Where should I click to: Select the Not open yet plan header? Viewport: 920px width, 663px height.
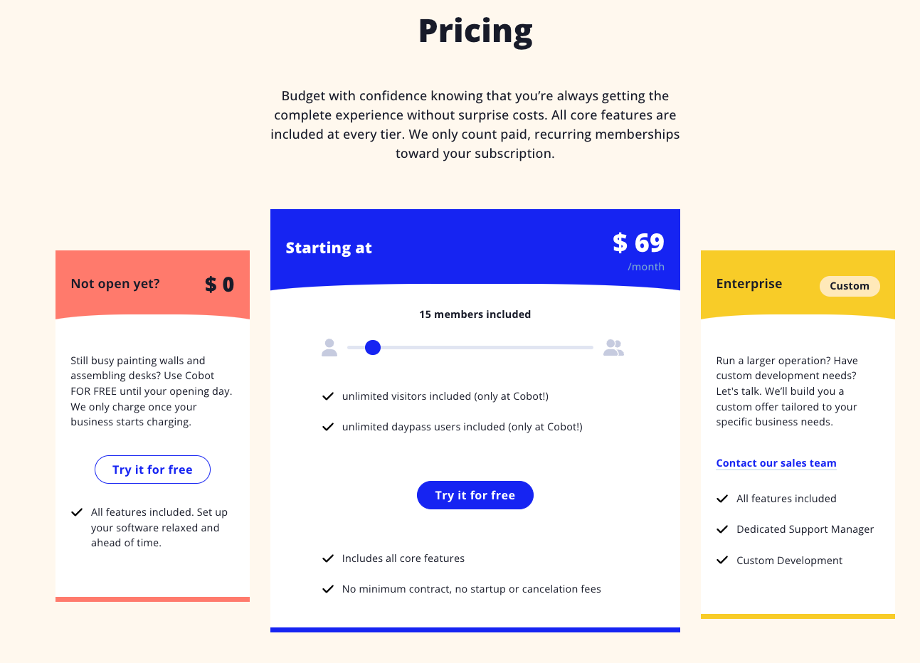click(x=114, y=283)
